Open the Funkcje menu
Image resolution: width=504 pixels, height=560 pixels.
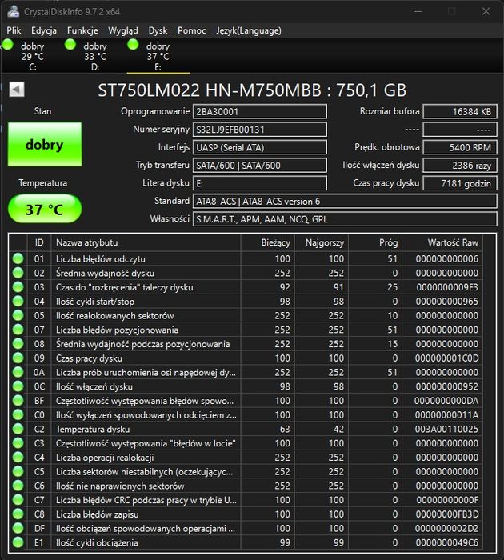pos(82,30)
